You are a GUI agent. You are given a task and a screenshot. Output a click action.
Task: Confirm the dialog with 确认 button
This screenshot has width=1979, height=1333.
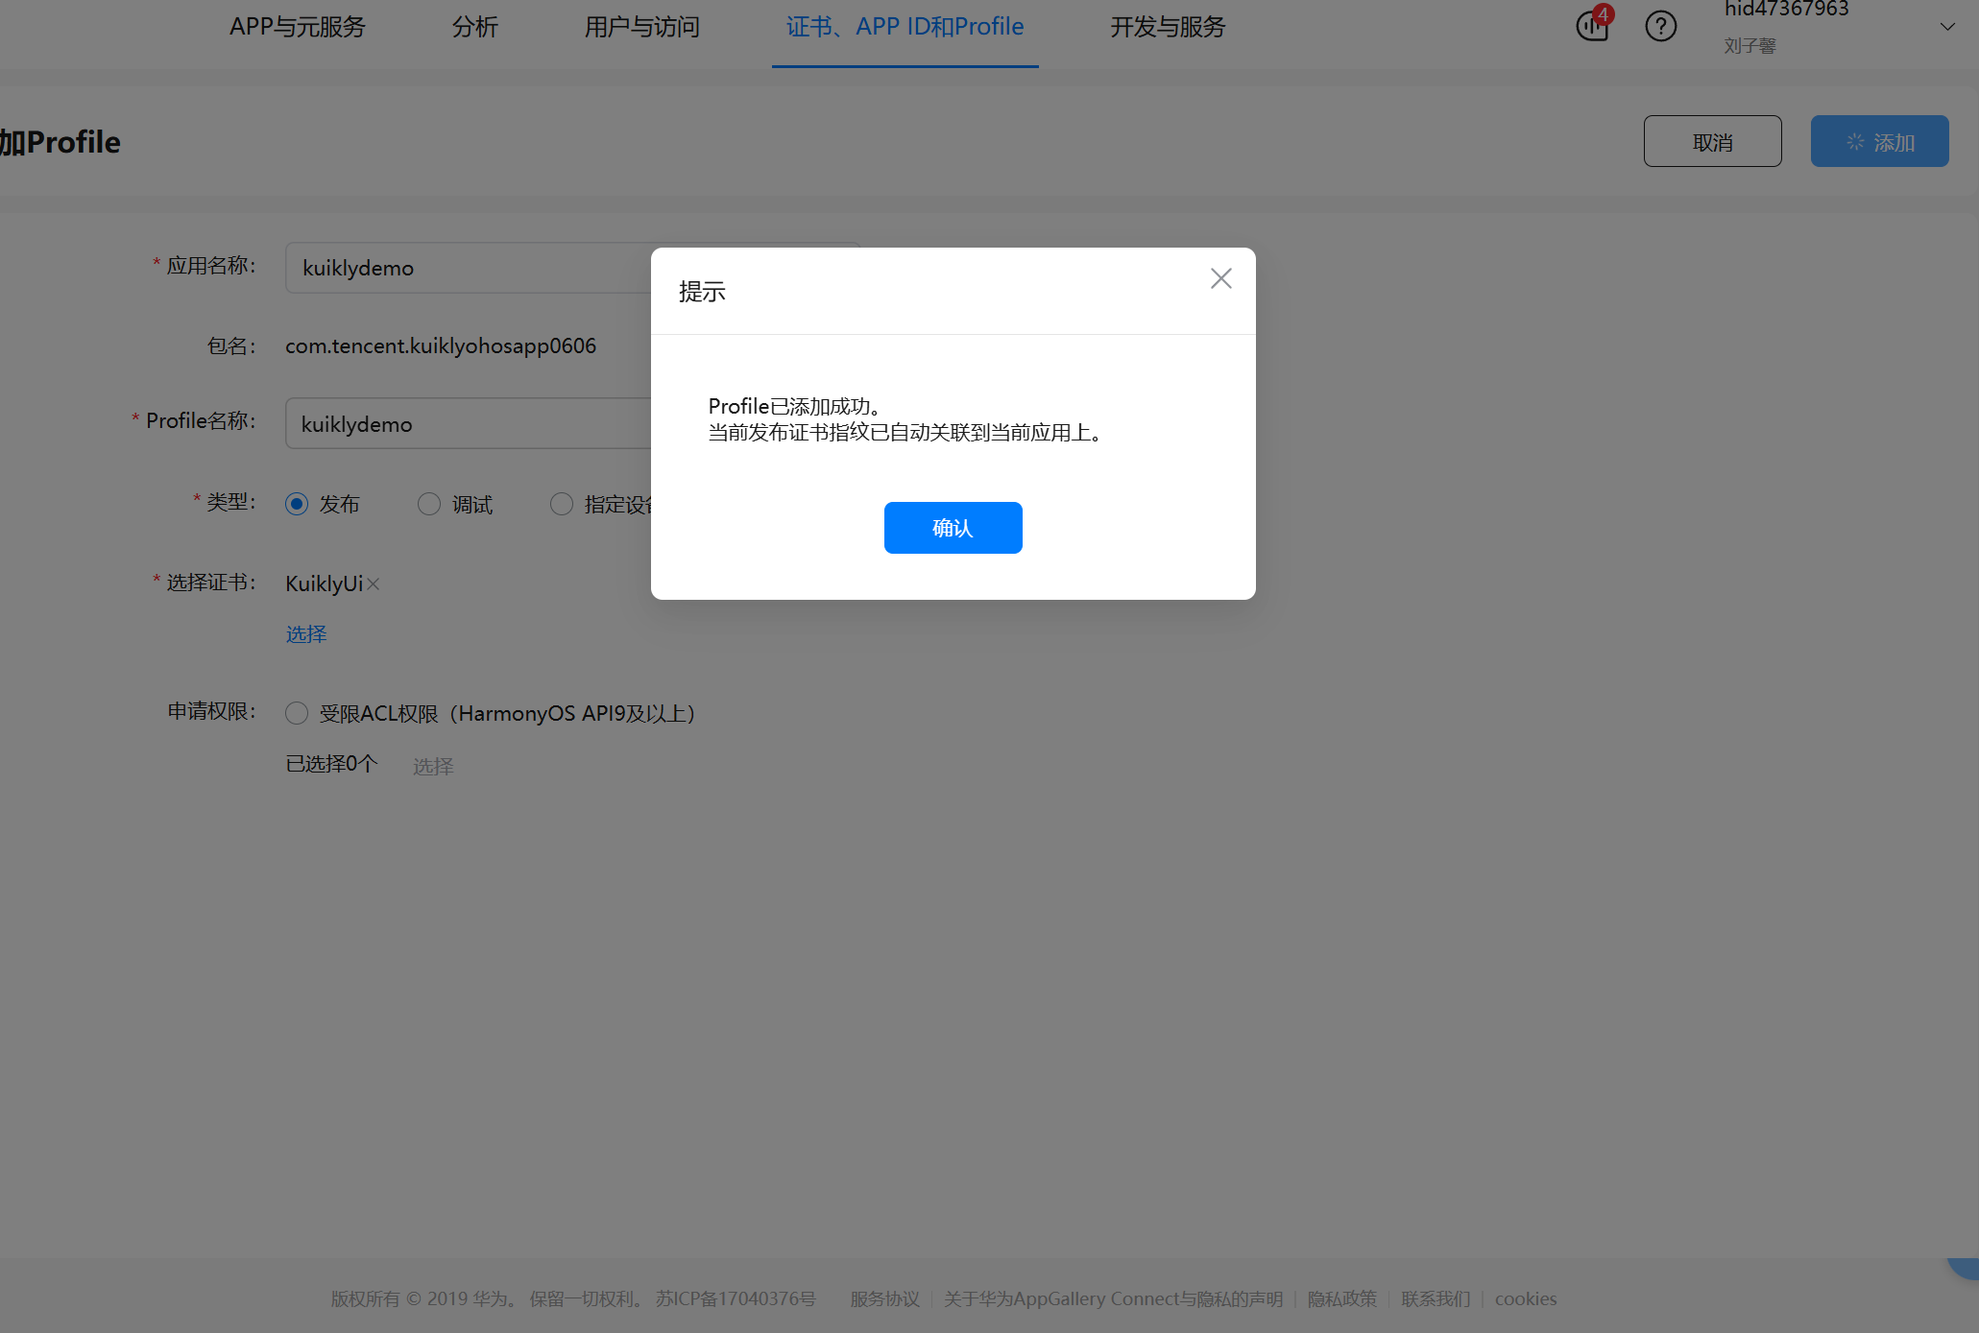(953, 528)
